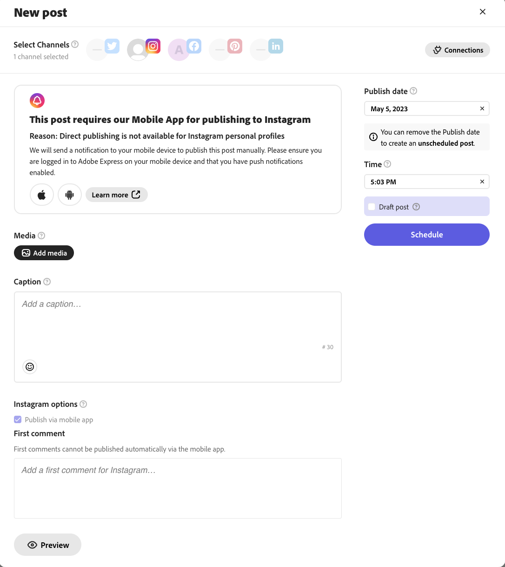This screenshot has width=505, height=567.
Task: Click the Publish date help icon
Action: (413, 91)
